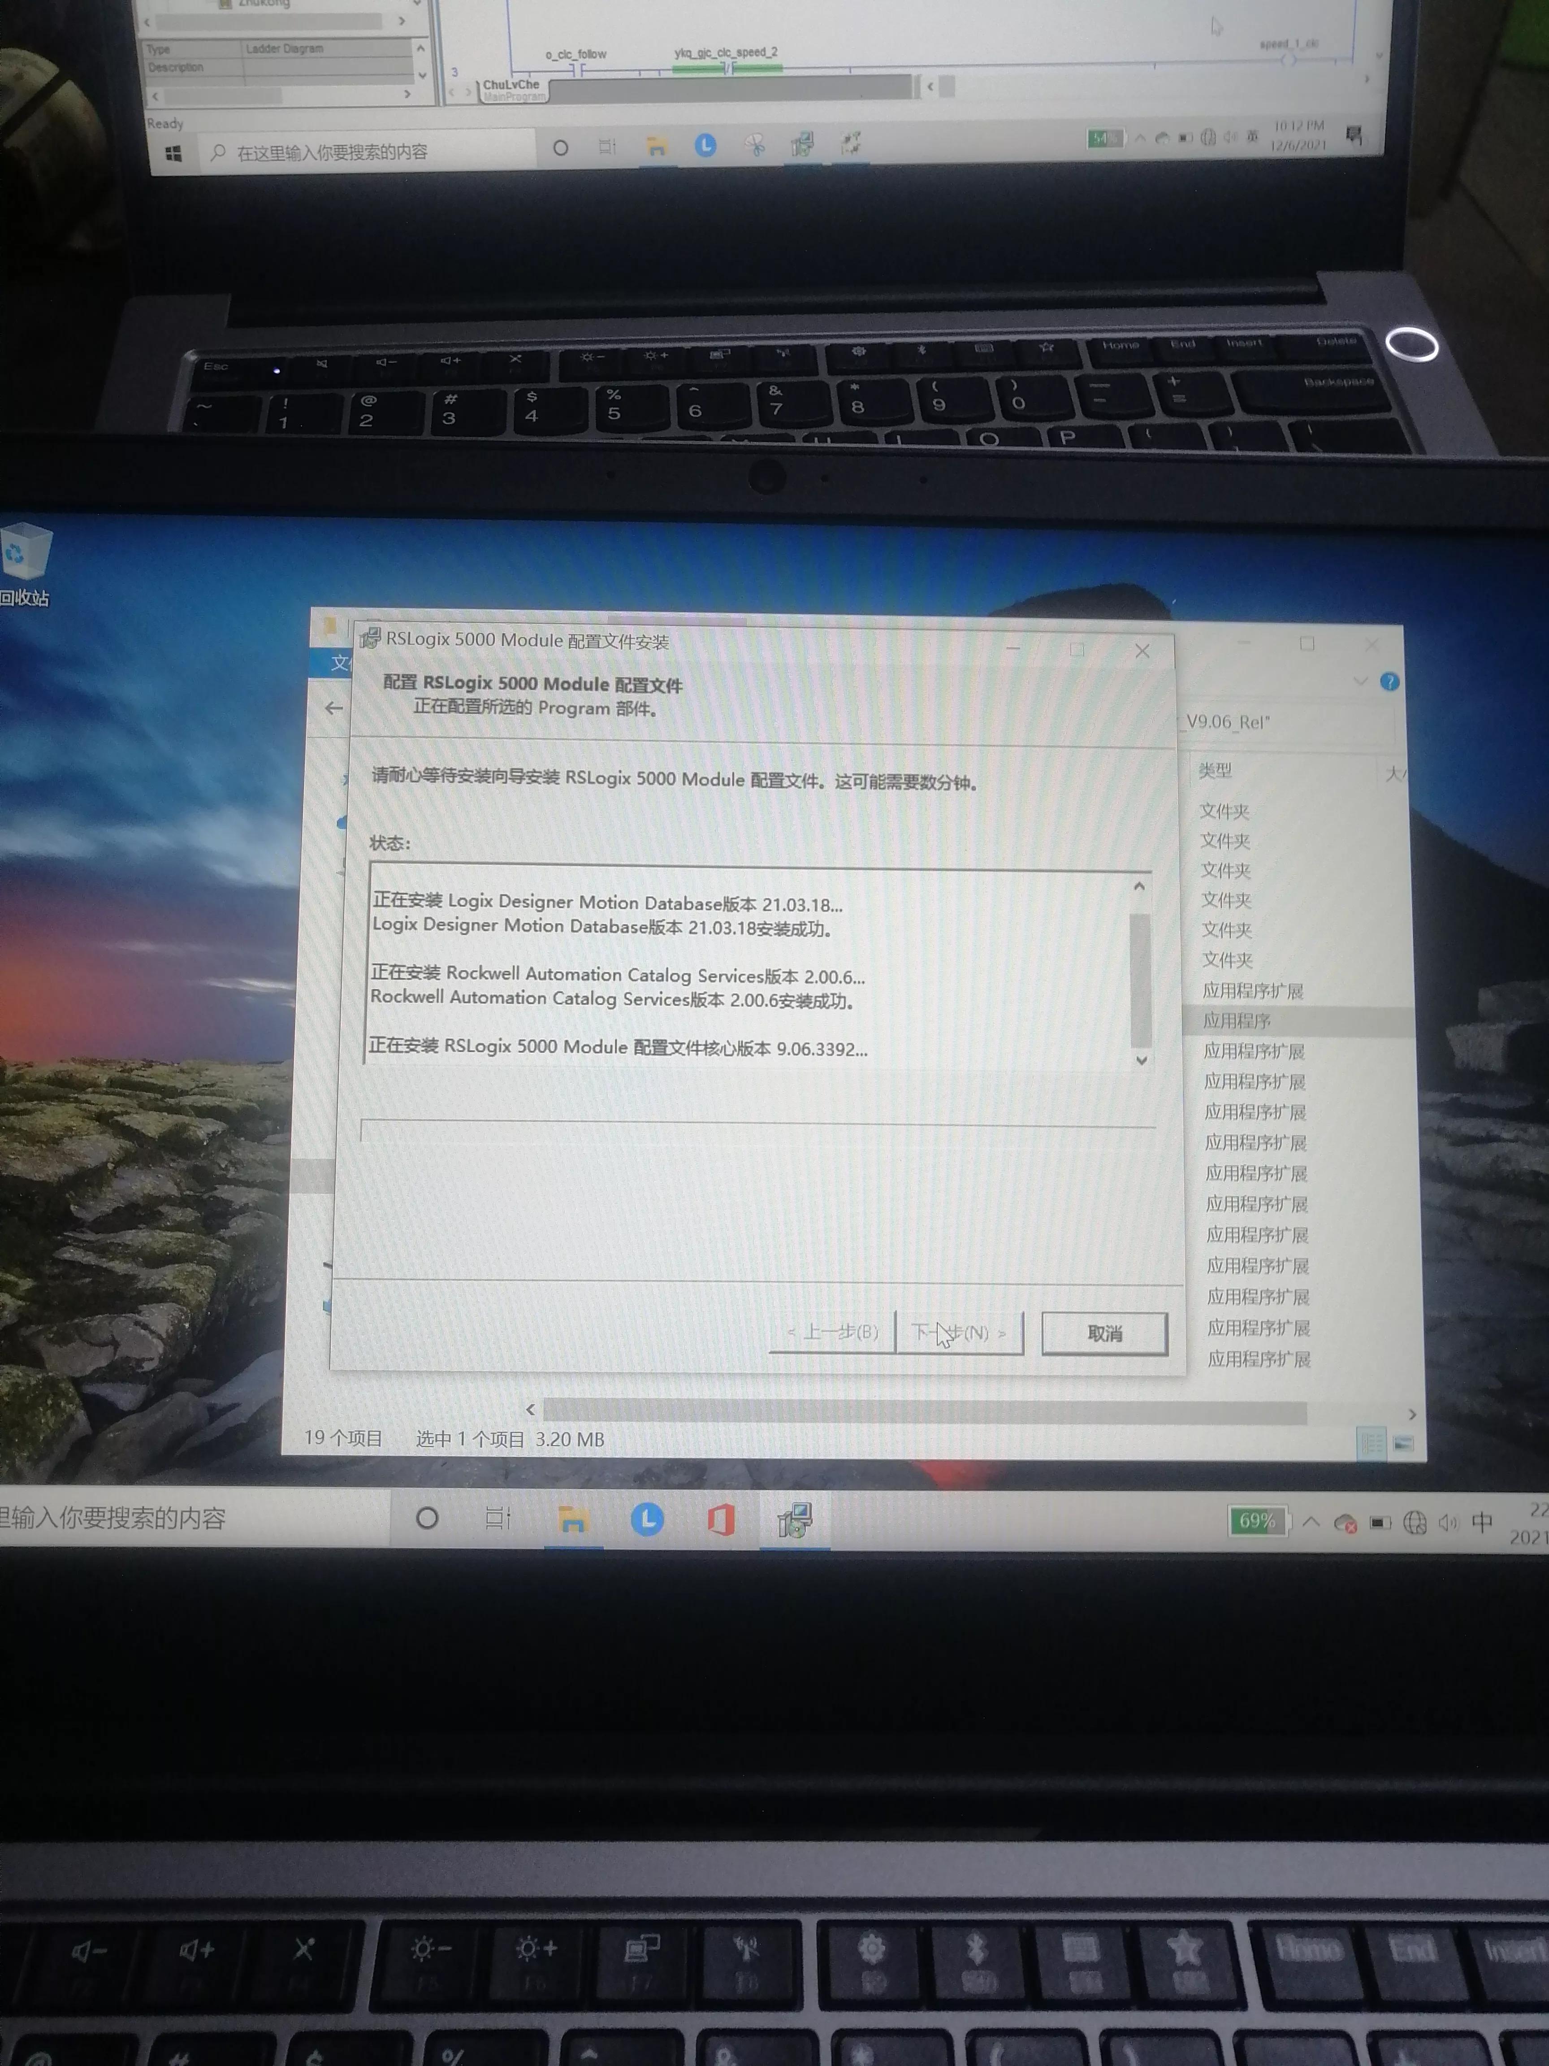The width and height of the screenshot is (1549, 2066).
Task: Expand the Explorer ribbon chevron beside help
Action: click(x=1360, y=681)
